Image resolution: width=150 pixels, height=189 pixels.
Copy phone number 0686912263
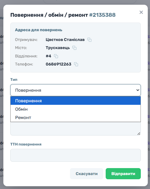(x=76, y=64)
